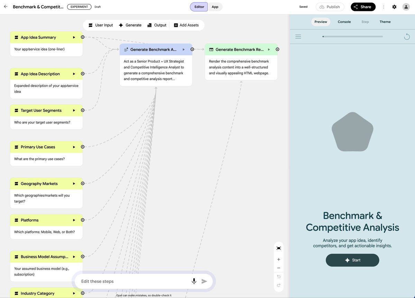Switch to App mode
Viewport: 415px width, 298px height.
(215, 7)
